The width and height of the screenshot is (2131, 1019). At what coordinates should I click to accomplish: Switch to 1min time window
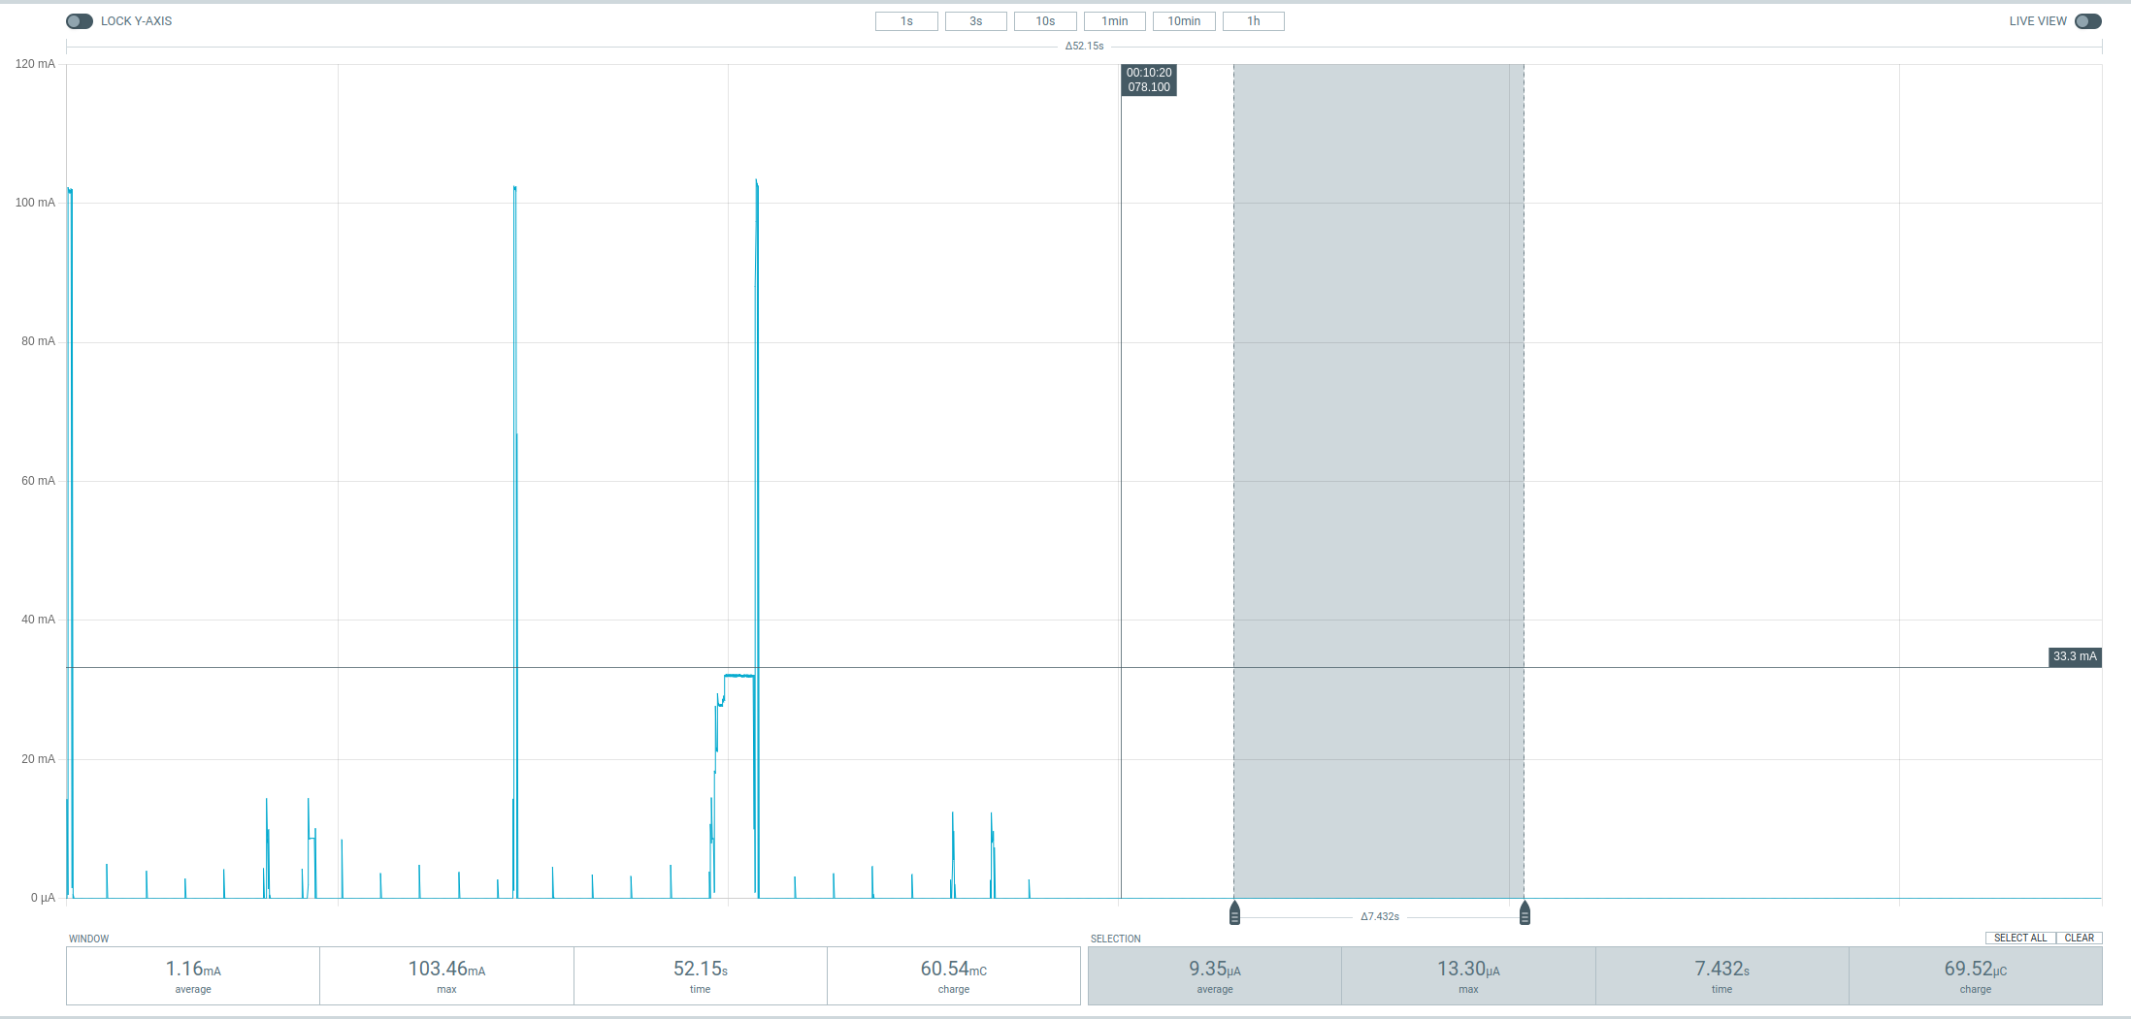click(1114, 21)
